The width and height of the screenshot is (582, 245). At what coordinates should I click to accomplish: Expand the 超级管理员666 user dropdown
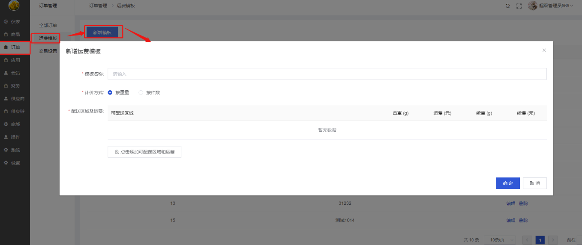(x=556, y=6)
